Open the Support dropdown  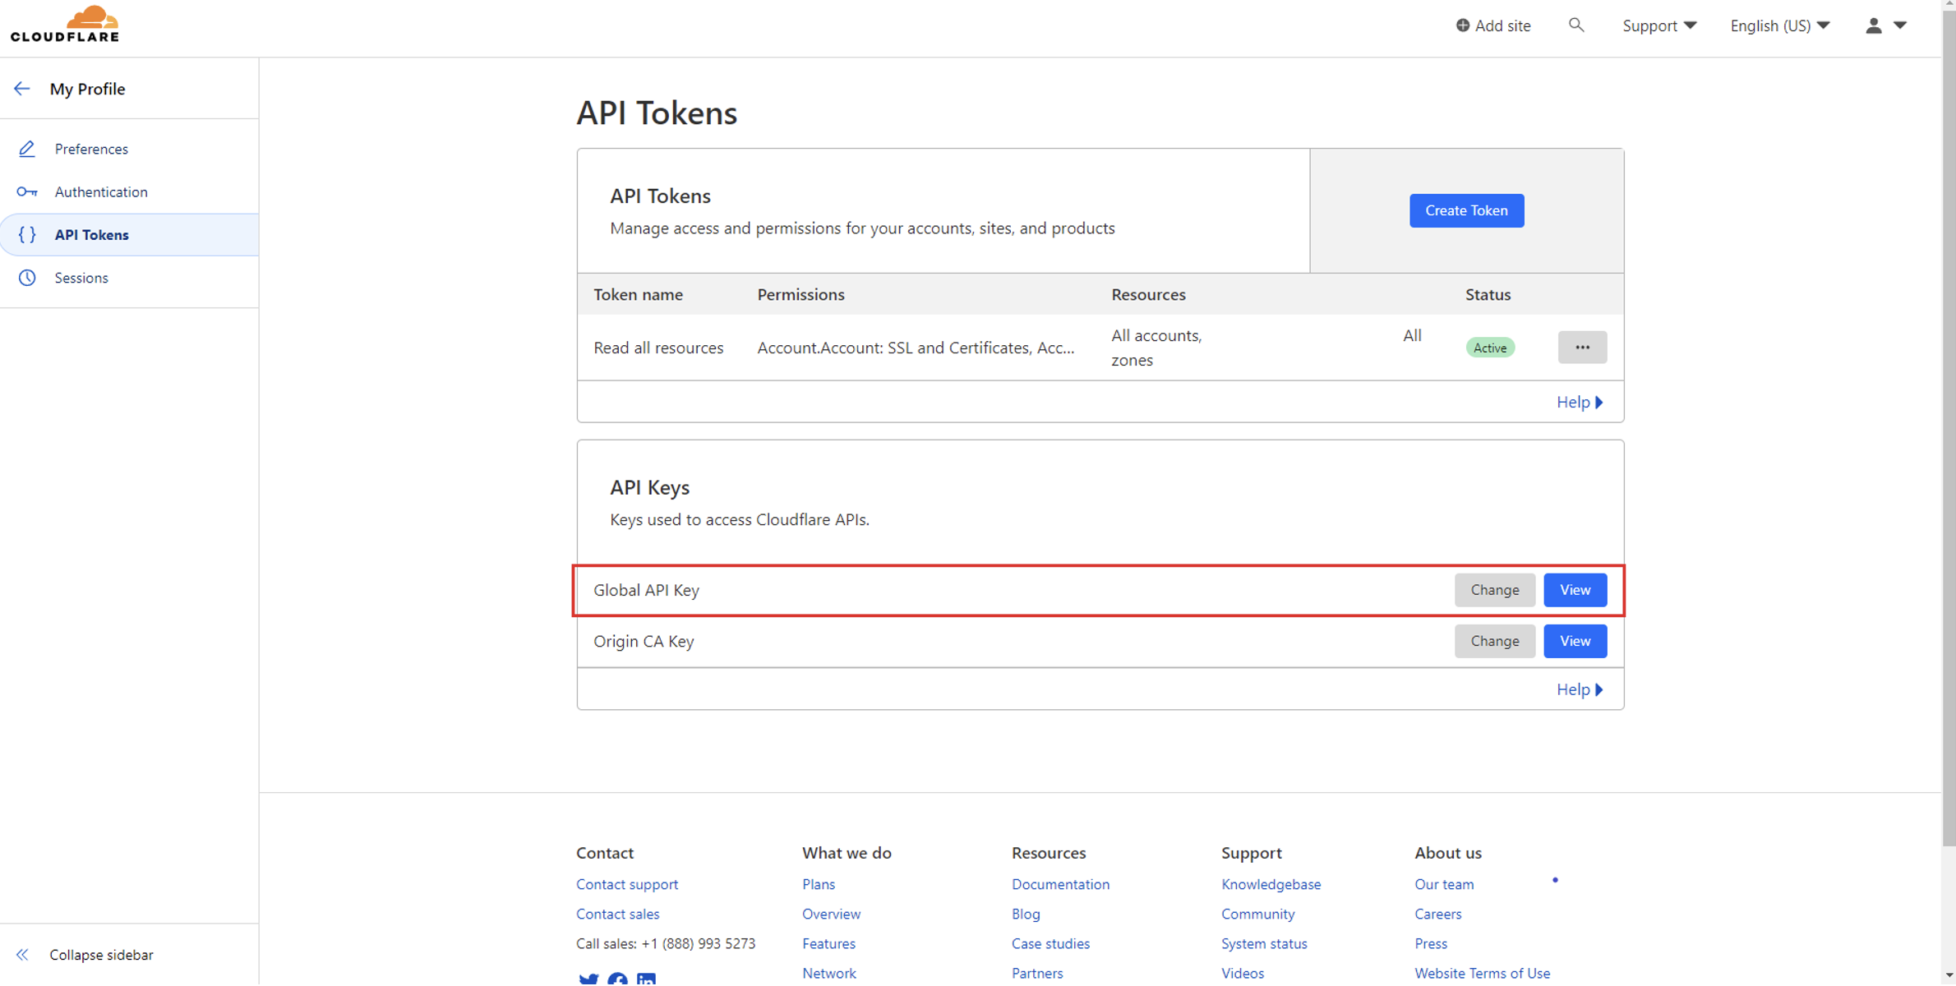click(x=1659, y=25)
